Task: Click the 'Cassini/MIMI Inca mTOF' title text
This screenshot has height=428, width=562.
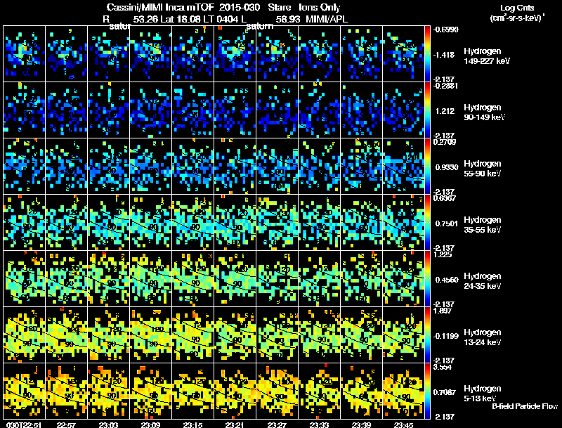Action: point(160,8)
